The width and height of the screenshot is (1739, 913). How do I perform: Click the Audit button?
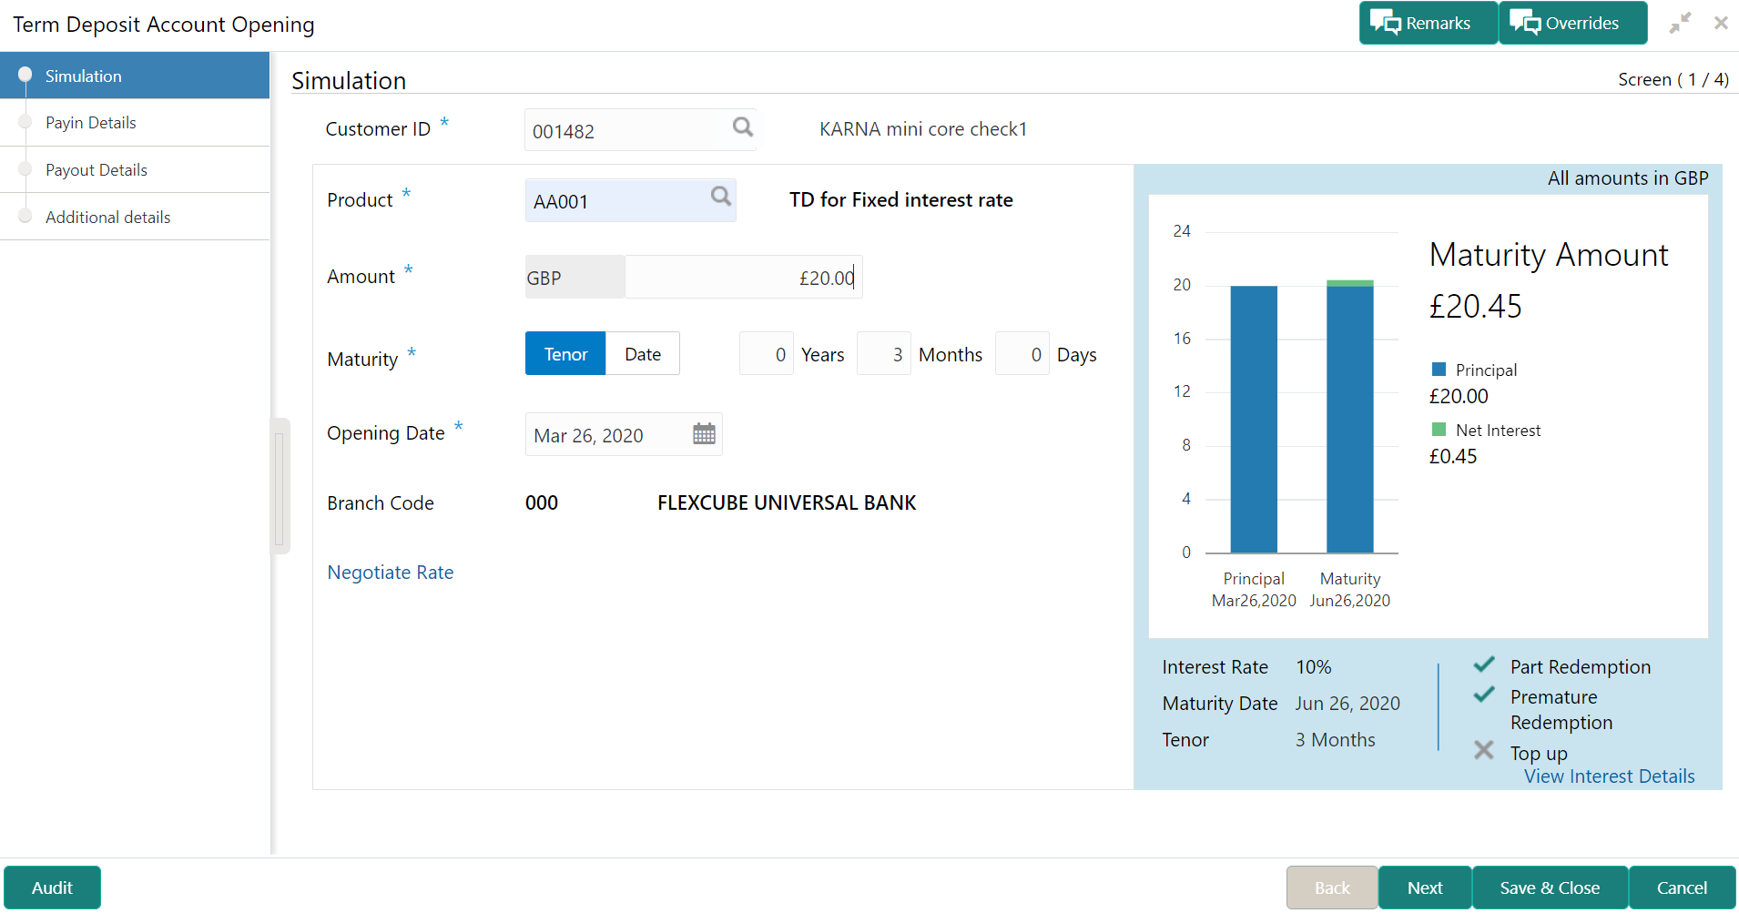(52, 888)
